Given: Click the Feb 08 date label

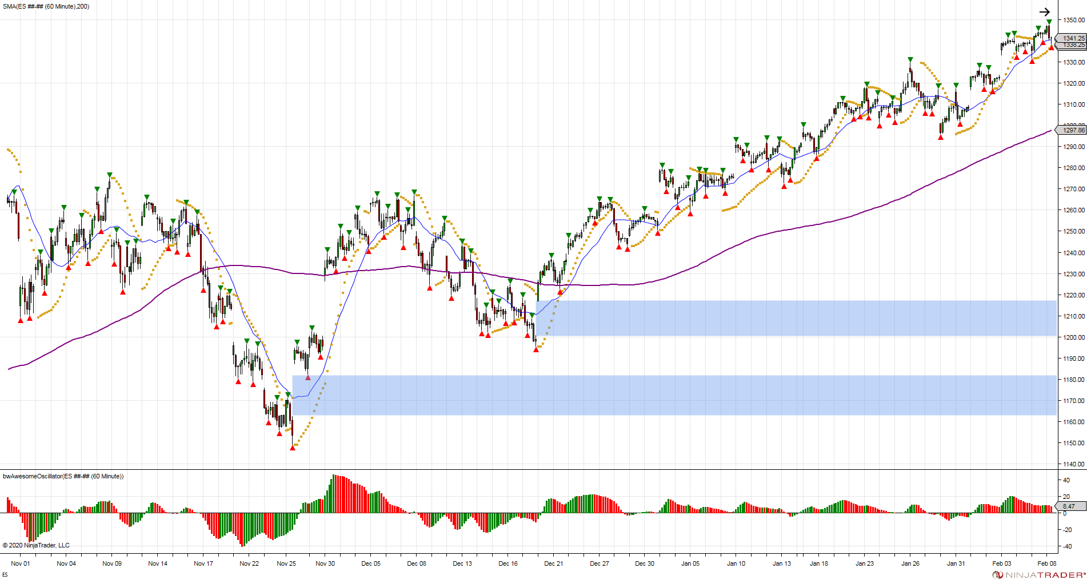Looking at the screenshot, I should (x=1047, y=563).
